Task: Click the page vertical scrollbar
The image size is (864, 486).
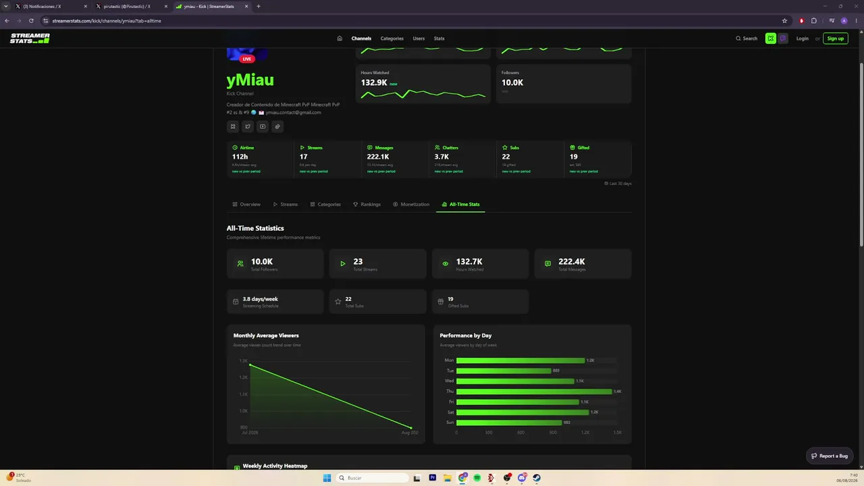Action: coord(861,155)
